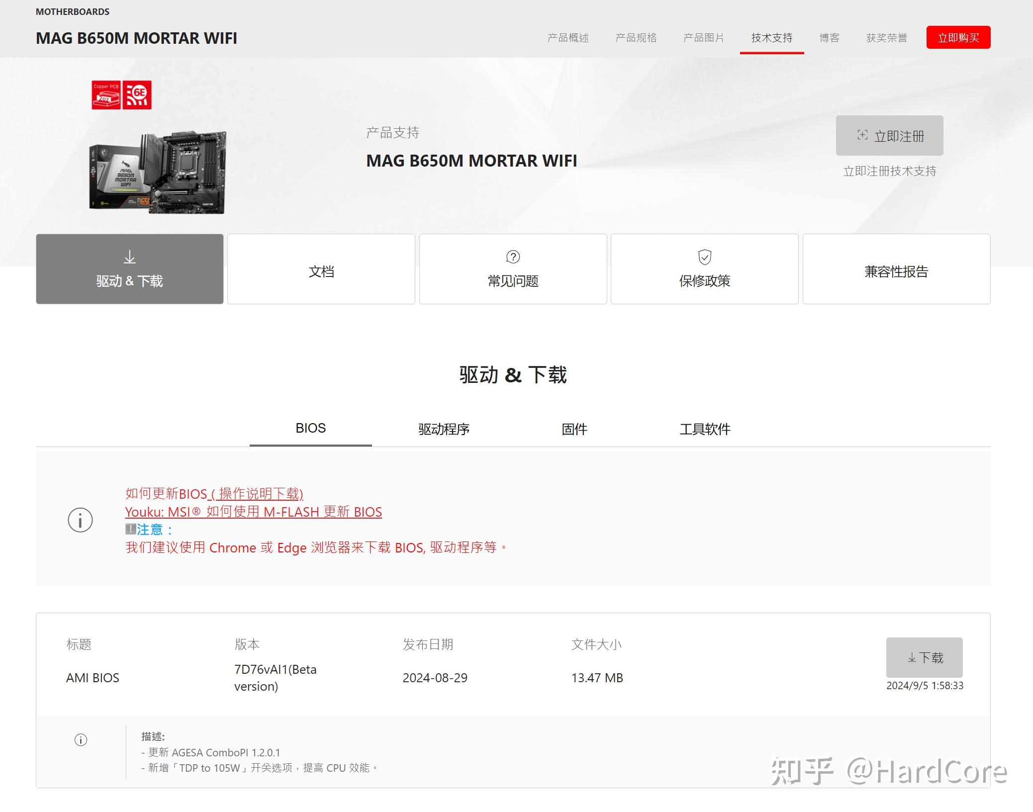Click the Copper PCB 2oz badge icon

point(106,95)
